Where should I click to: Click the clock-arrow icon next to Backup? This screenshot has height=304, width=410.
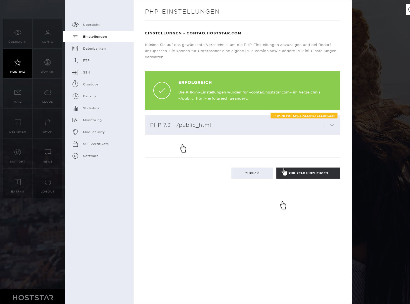pos(75,96)
